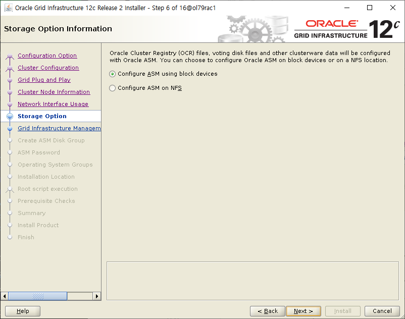Screen dimensions: 405x319
Task: Click the Cluster Configuration step marker
Action: coord(10,68)
